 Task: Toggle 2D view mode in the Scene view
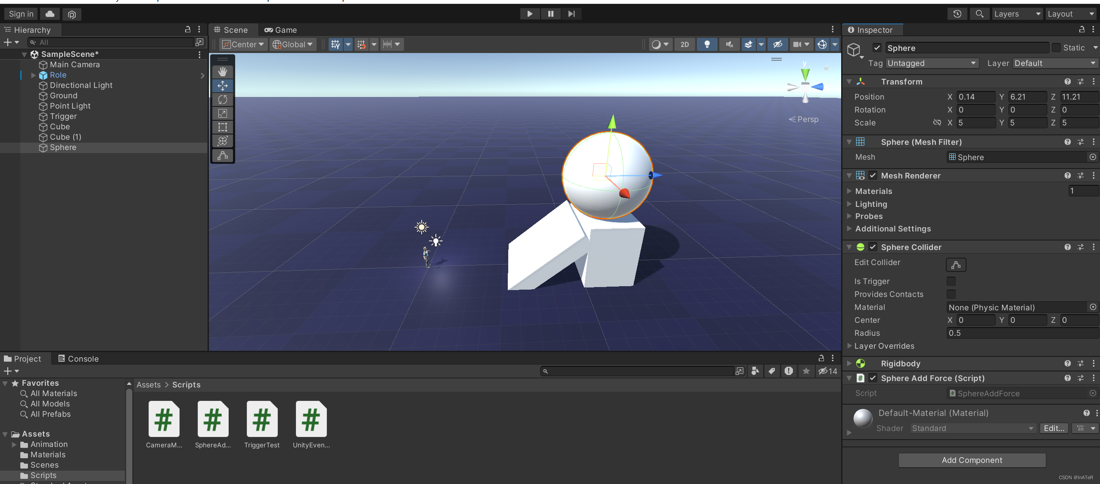(684, 44)
